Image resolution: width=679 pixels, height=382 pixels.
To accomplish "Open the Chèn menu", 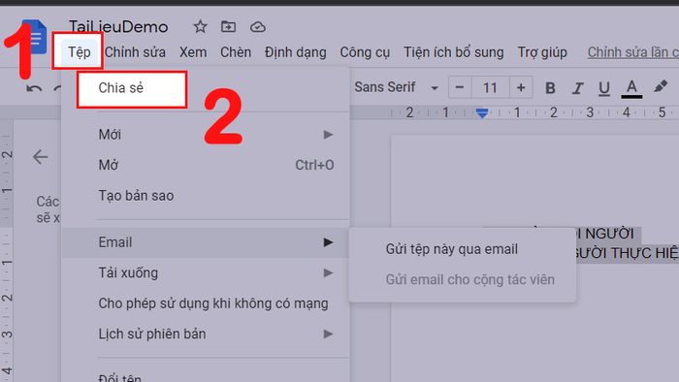I will click(236, 52).
